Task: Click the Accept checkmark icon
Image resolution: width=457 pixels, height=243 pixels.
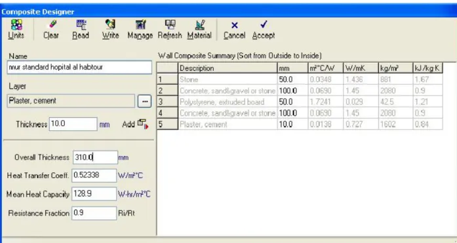Action: [x=264, y=25]
